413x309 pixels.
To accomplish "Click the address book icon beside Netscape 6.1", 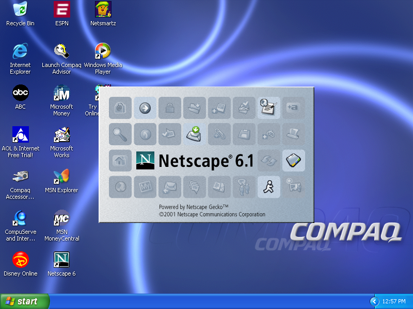I will 294,161.
